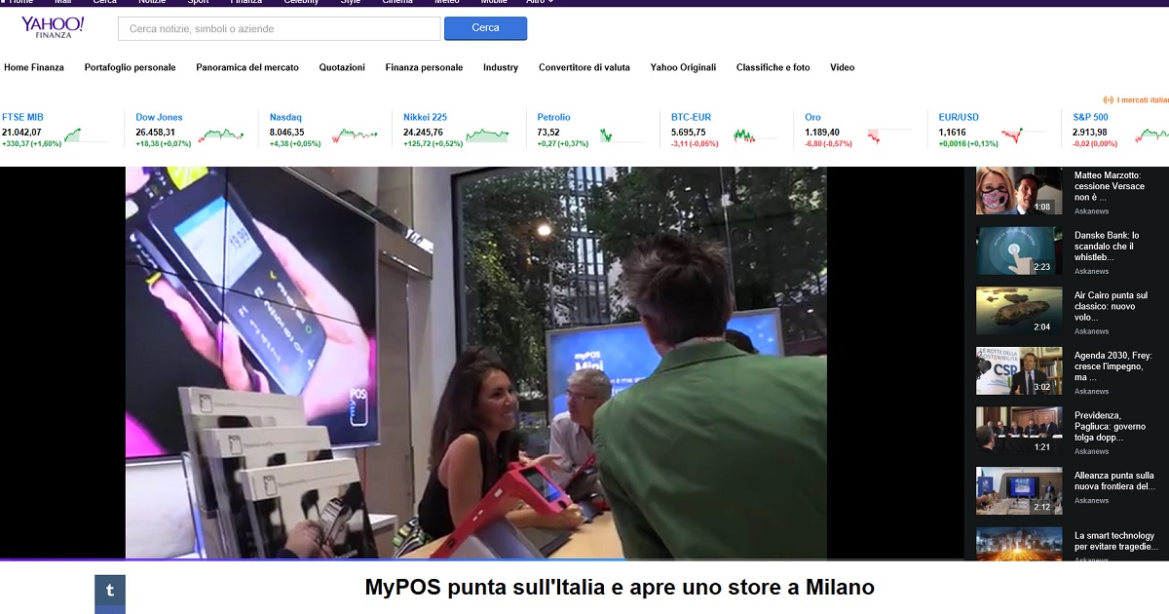The width and height of the screenshot is (1169, 614).
Task: Open the Nikkei 225 sparkline chart
Action: [x=487, y=135]
